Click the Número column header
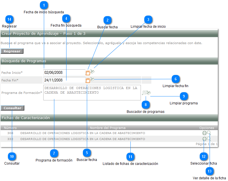 coord(10,128)
